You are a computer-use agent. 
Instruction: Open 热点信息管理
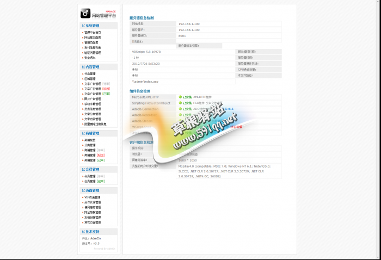pos(93,109)
